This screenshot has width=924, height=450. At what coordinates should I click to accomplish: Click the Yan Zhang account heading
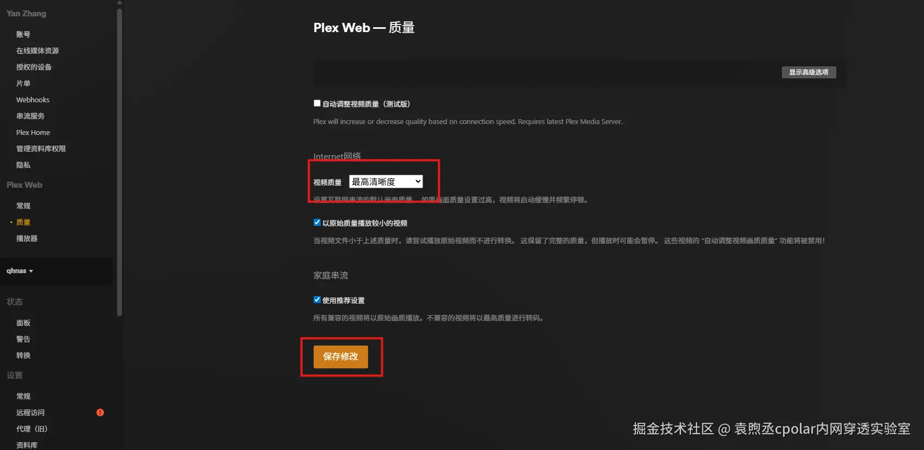tap(26, 14)
